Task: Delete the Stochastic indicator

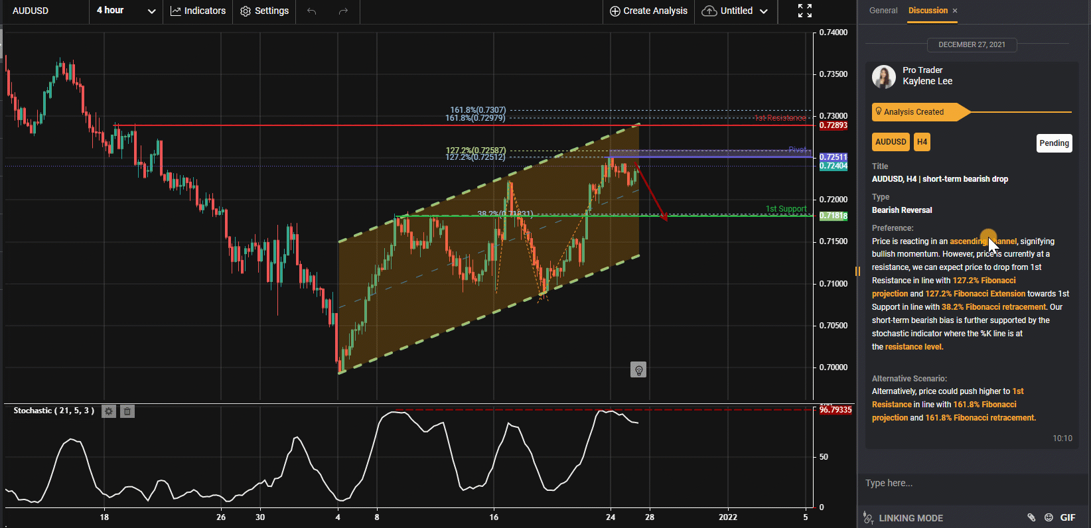Action: click(x=127, y=411)
